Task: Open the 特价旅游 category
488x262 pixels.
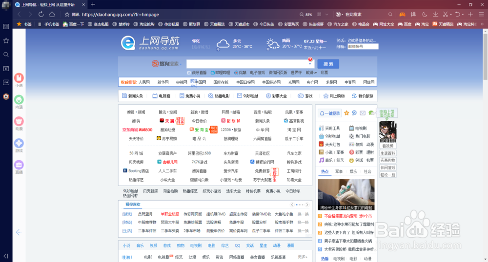Action: click(363, 96)
